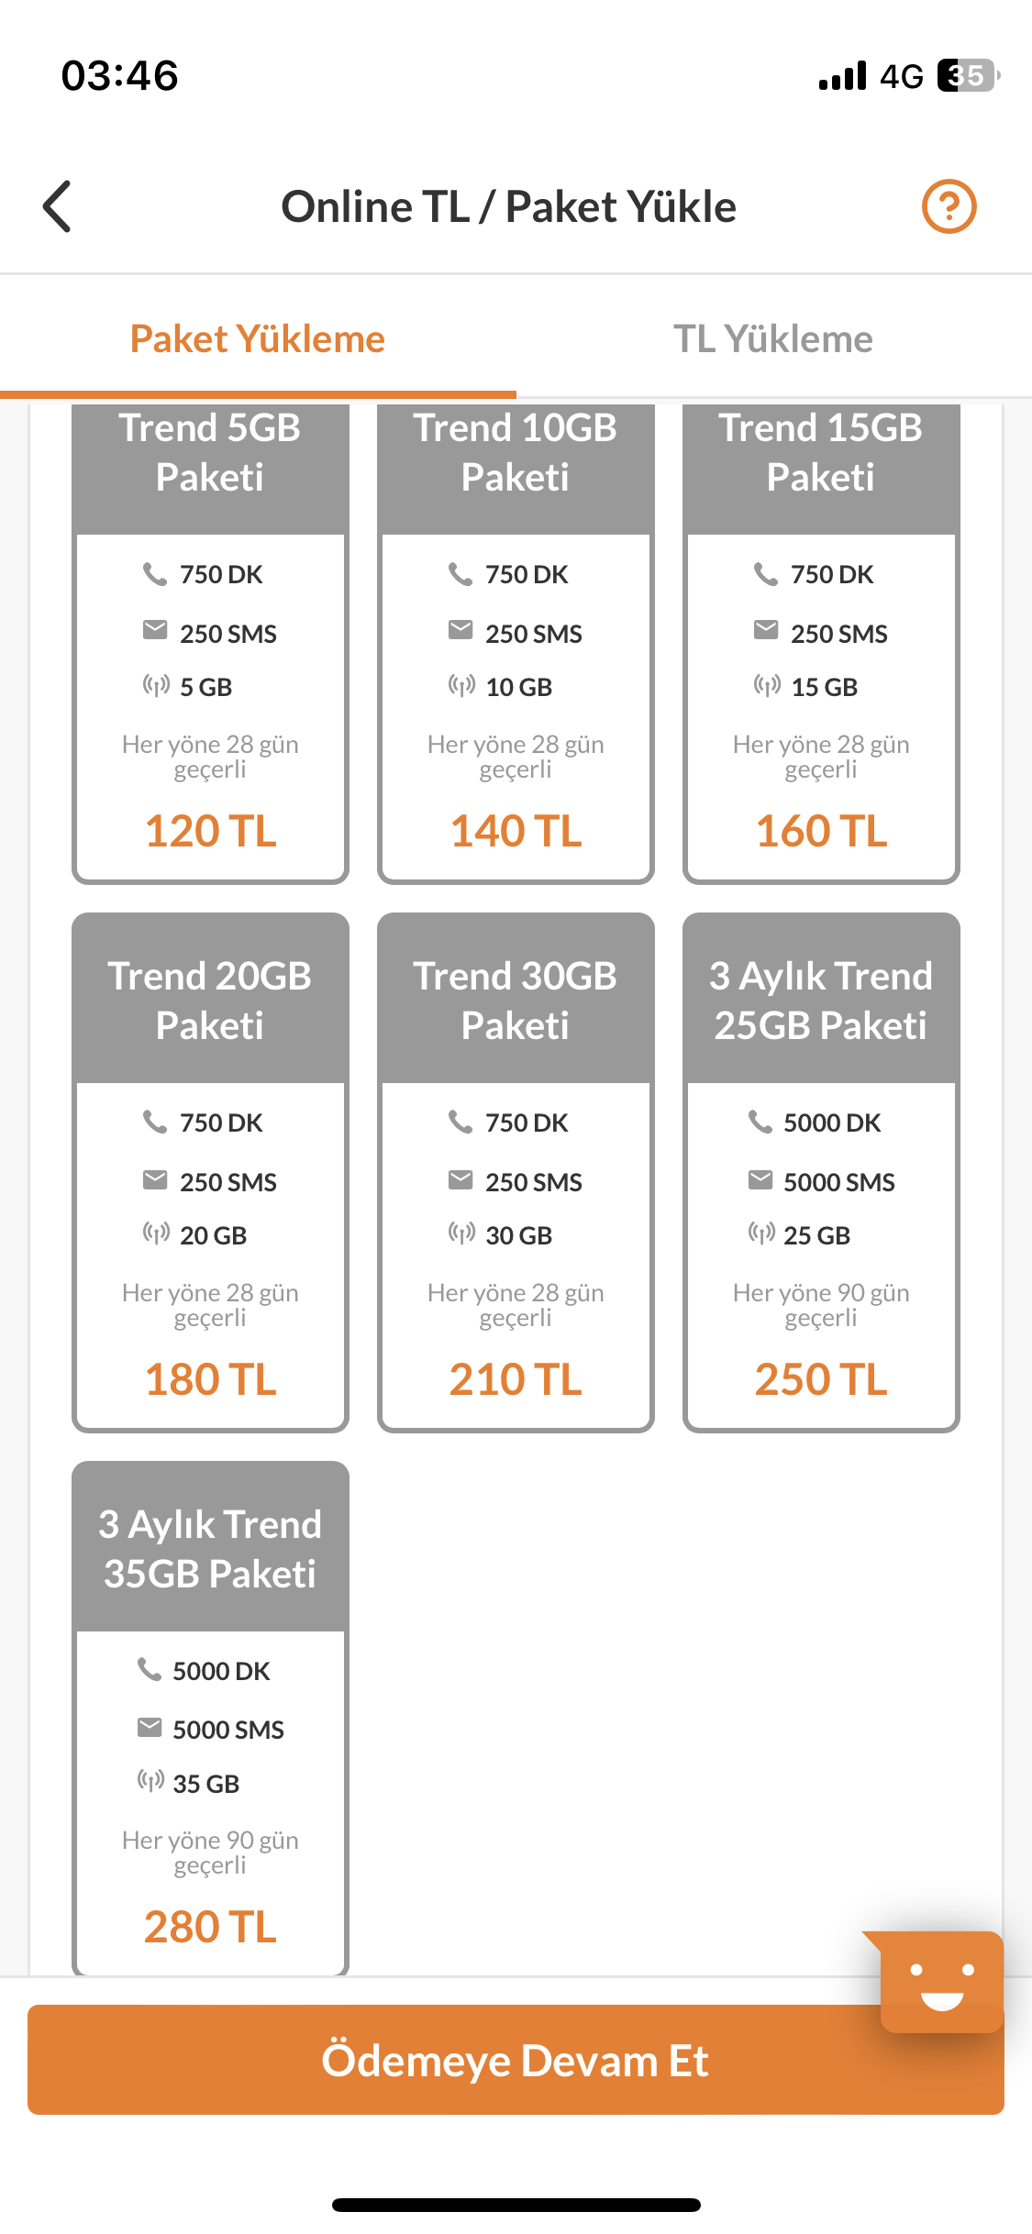Screen dimensions: 1032x2234
Task: Tap the phone icon in Trend 5GB card
Action: (x=155, y=574)
